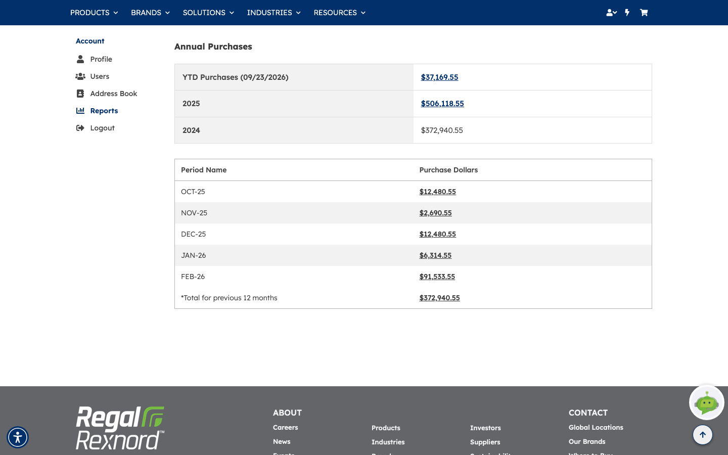Click the Period Name column header
The height and width of the screenshot is (455, 728).
coord(204,170)
